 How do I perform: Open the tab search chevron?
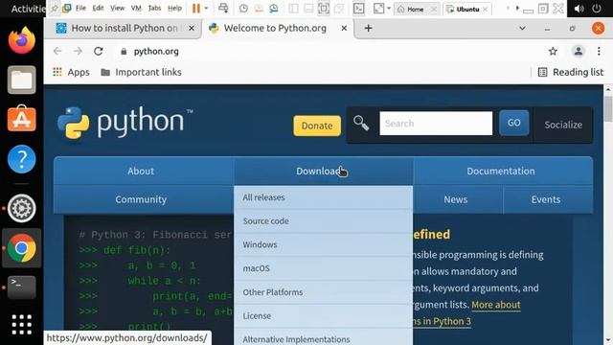[522, 28]
